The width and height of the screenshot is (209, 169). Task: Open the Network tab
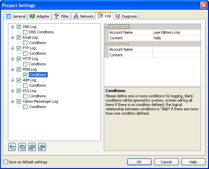83,16
